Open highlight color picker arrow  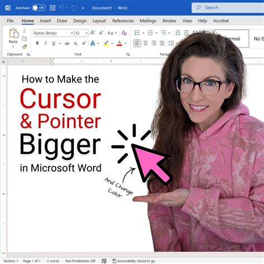[112, 43]
